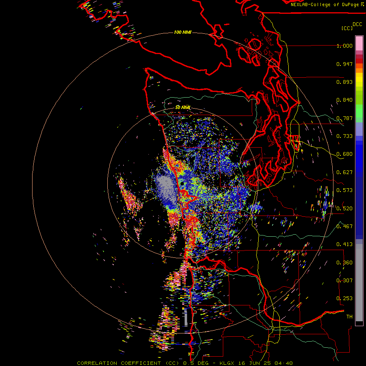Click the 04:40 timestamp in caption
Screen dimensions: 366x366
(x=283, y=363)
